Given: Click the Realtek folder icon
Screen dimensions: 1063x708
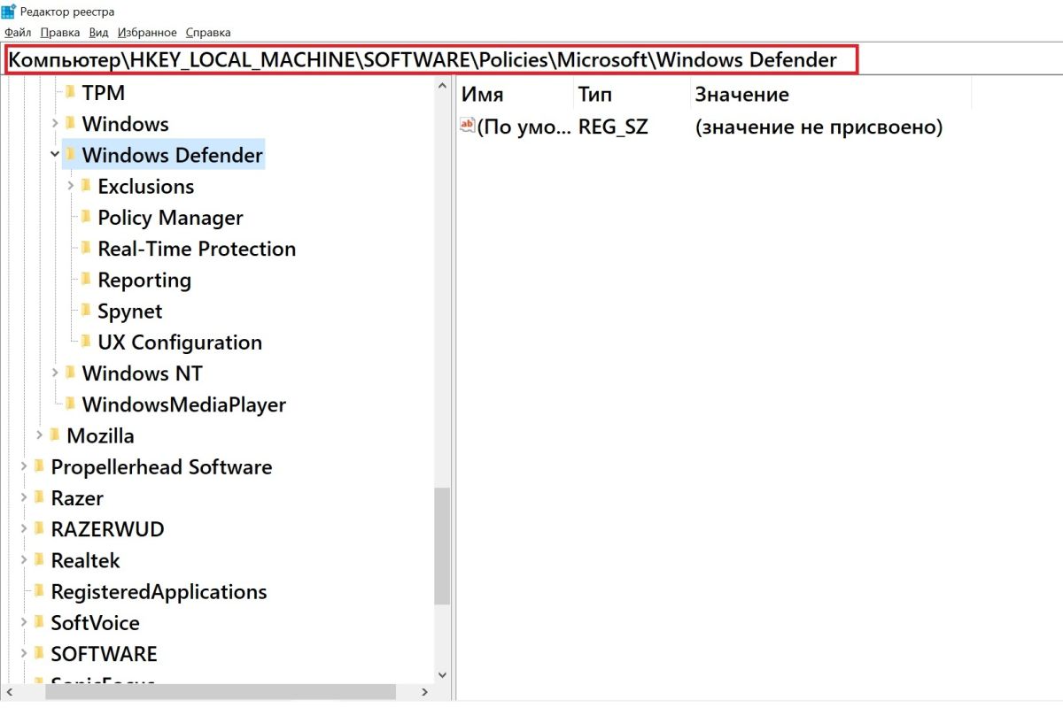Looking at the screenshot, I should (x=39, y=560).
